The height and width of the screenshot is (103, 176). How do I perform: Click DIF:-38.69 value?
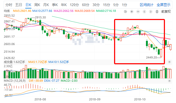point(36,81)
